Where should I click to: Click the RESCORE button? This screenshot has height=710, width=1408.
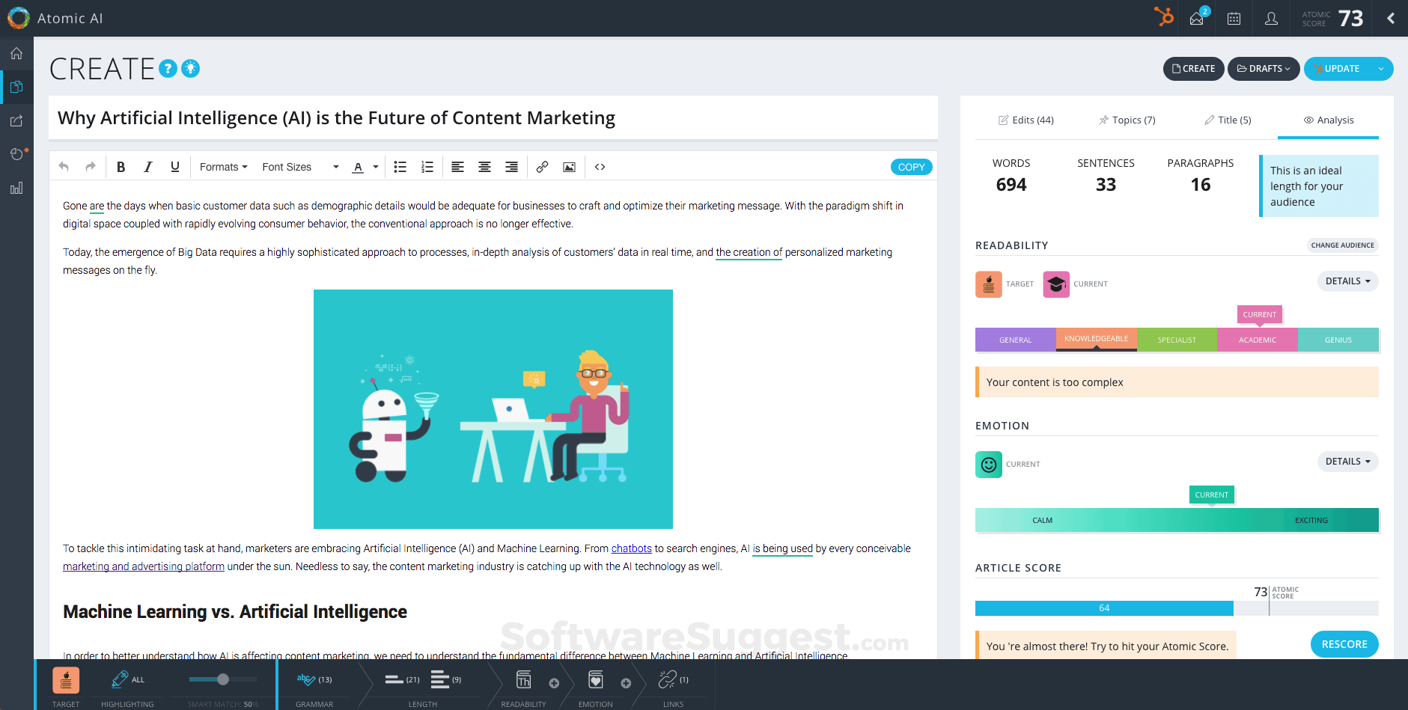point(1344,644)
